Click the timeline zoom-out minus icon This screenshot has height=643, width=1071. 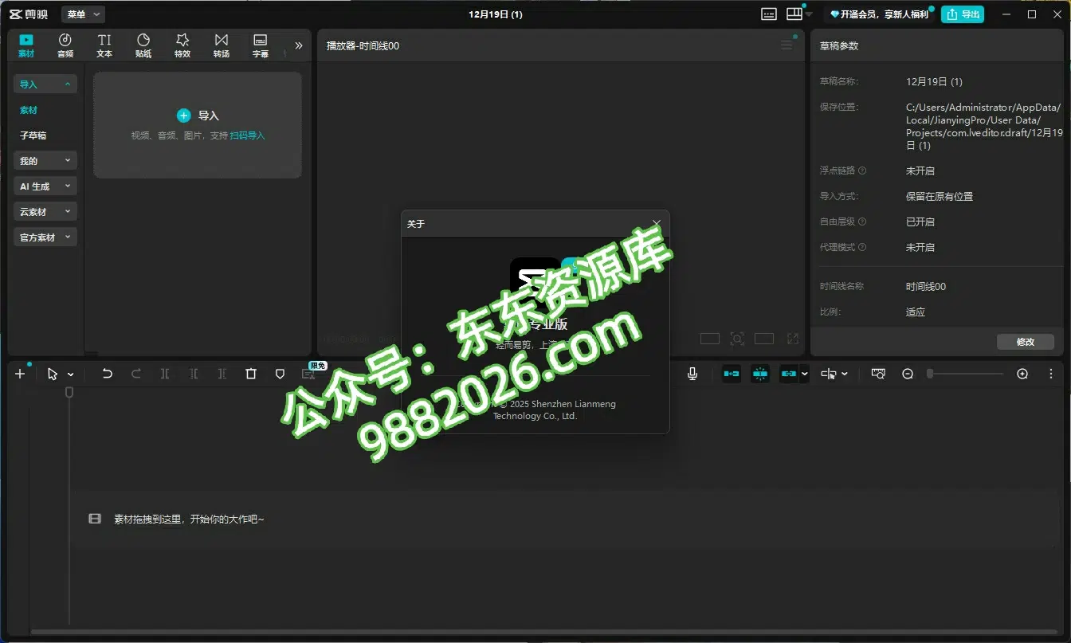(x=908, y=374)
